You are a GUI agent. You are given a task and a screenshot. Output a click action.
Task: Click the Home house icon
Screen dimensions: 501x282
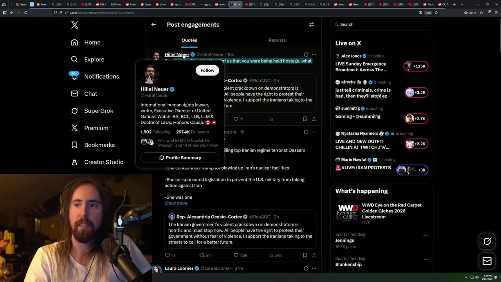click(74, 42)
